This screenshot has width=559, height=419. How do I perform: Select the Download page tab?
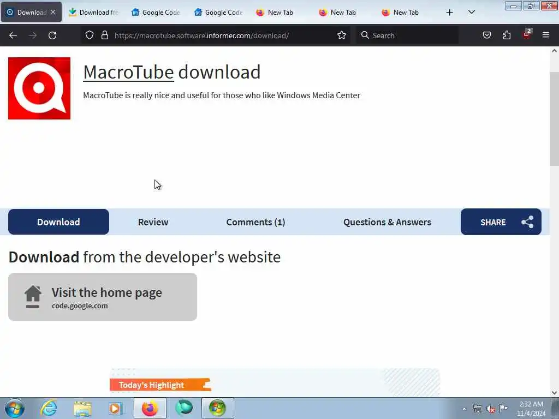click(58, 222)
